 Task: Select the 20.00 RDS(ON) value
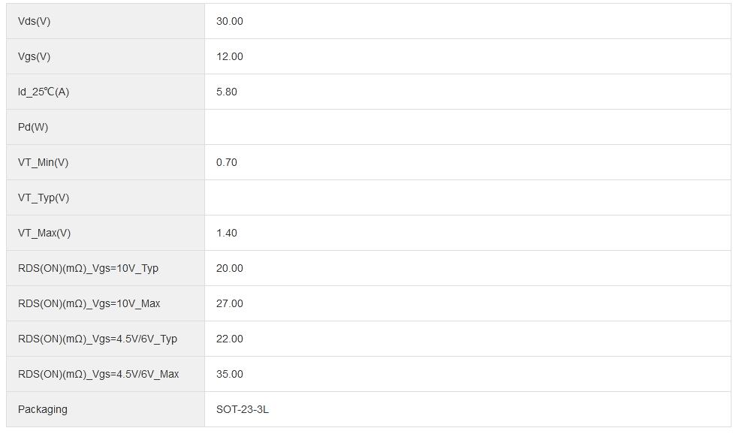click(x=230, y=268)
